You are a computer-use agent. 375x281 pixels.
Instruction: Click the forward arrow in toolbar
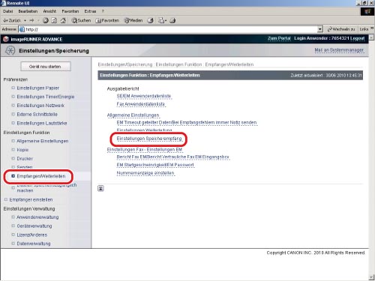click(31, 20)
